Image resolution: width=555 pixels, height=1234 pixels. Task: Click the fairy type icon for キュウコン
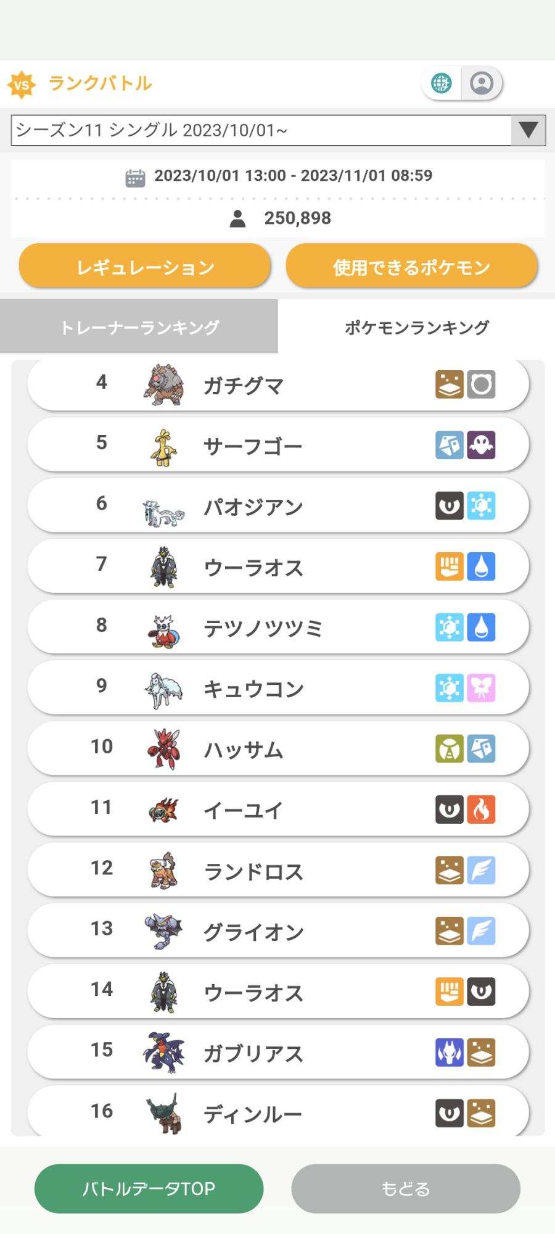tap(481, 687)
